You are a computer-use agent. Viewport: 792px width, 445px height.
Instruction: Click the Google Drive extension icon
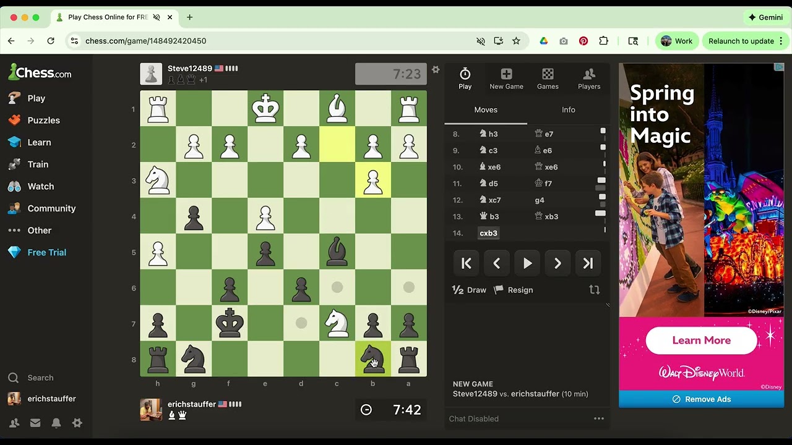click(544, 41)
